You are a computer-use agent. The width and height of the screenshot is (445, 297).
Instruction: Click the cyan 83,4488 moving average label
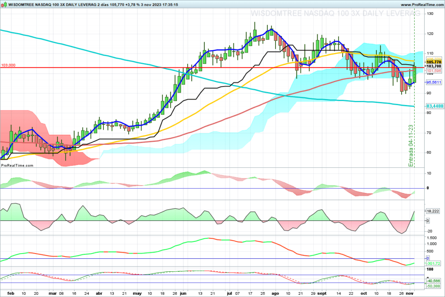(435, 106)
